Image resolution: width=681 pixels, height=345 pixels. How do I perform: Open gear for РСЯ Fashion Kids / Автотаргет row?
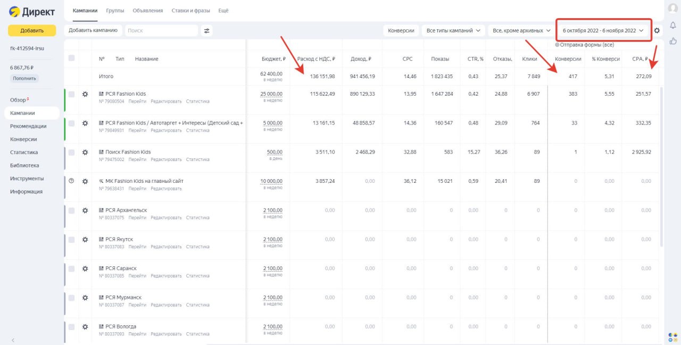(85, 123)
